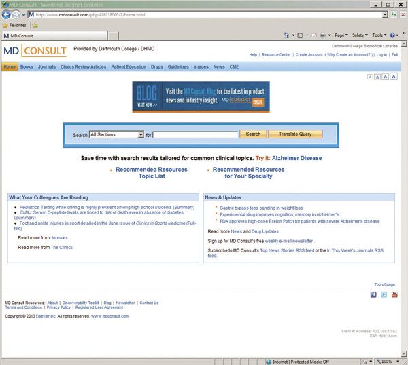Screen dimensions: 408x365
Task: Open the Images navigation tab
Action: (201, 66)
